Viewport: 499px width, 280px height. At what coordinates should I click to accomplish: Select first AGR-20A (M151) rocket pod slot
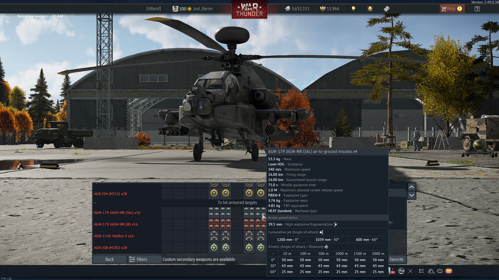click(x=214, y=193)
